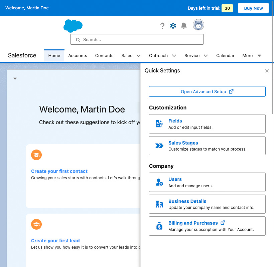Viewport: 274px width, 267px height.
Task: Click the Fields document icon
Action: pyautogui.click(x=159, y=124)
